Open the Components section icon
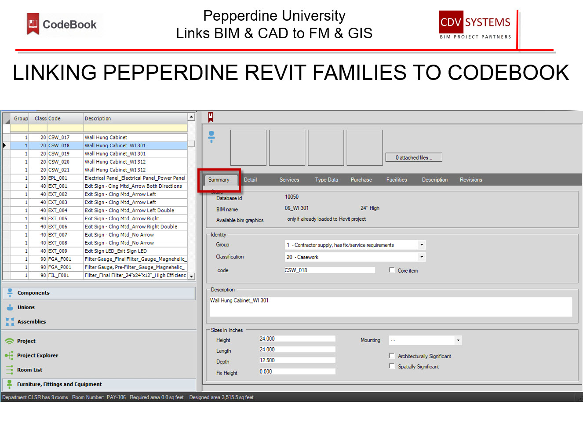This screenshot has height=437, width=583. (x=10, y=293)
